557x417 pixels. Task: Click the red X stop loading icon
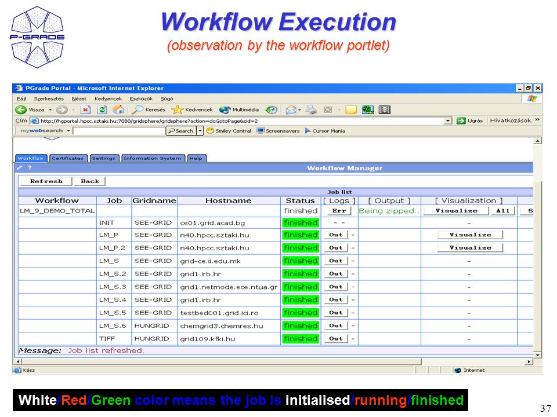[85, 110]
